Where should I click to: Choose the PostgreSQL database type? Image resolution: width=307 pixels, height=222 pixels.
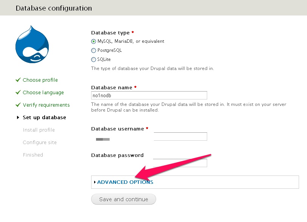click(94, 50)
